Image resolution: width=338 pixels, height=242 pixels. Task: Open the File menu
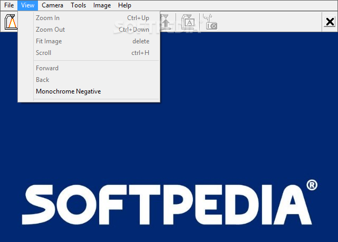9,5
